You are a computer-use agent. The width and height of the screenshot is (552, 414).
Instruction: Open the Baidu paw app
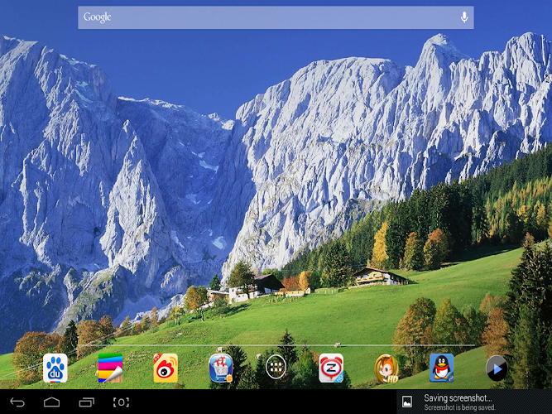55,368
